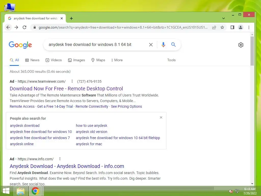Open Chrome side panel icon
Screen dimensions: 261x196
[232, 27]
